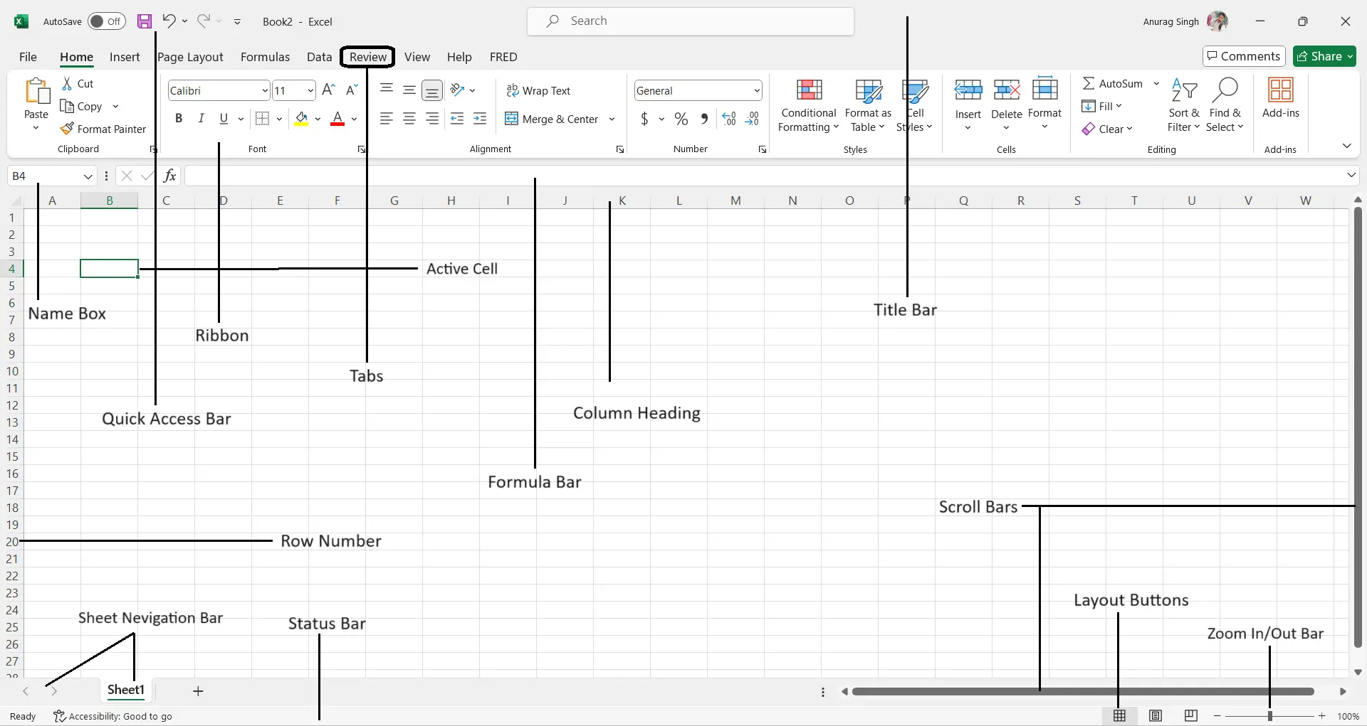Switch to the Formulas ribbon tab

click(x=265, y=57)
